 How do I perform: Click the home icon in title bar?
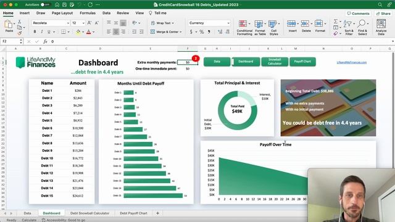(x=57, y=5)
